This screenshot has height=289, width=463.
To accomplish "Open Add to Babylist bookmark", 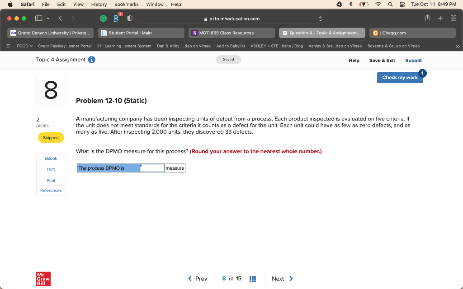I will click(x=231, y=46).
